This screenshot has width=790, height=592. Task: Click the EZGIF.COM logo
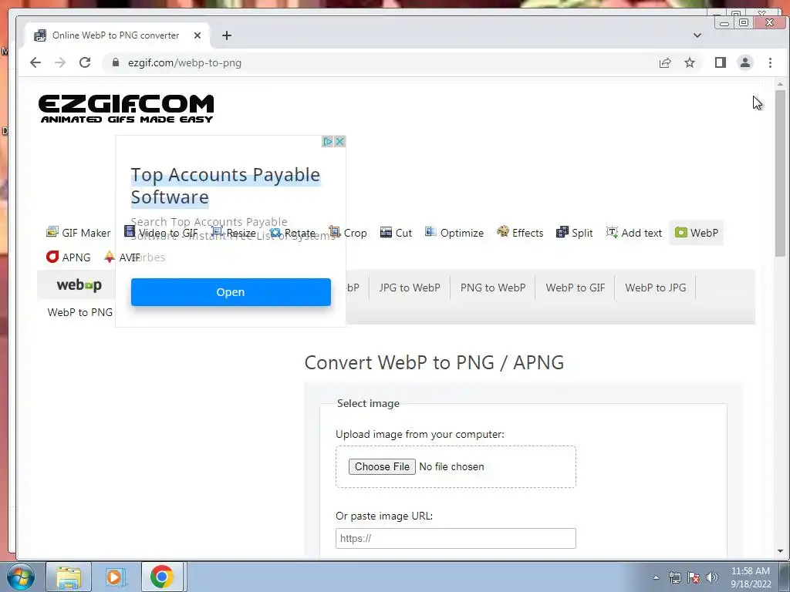pyautogui.click(x=126, y=108)
